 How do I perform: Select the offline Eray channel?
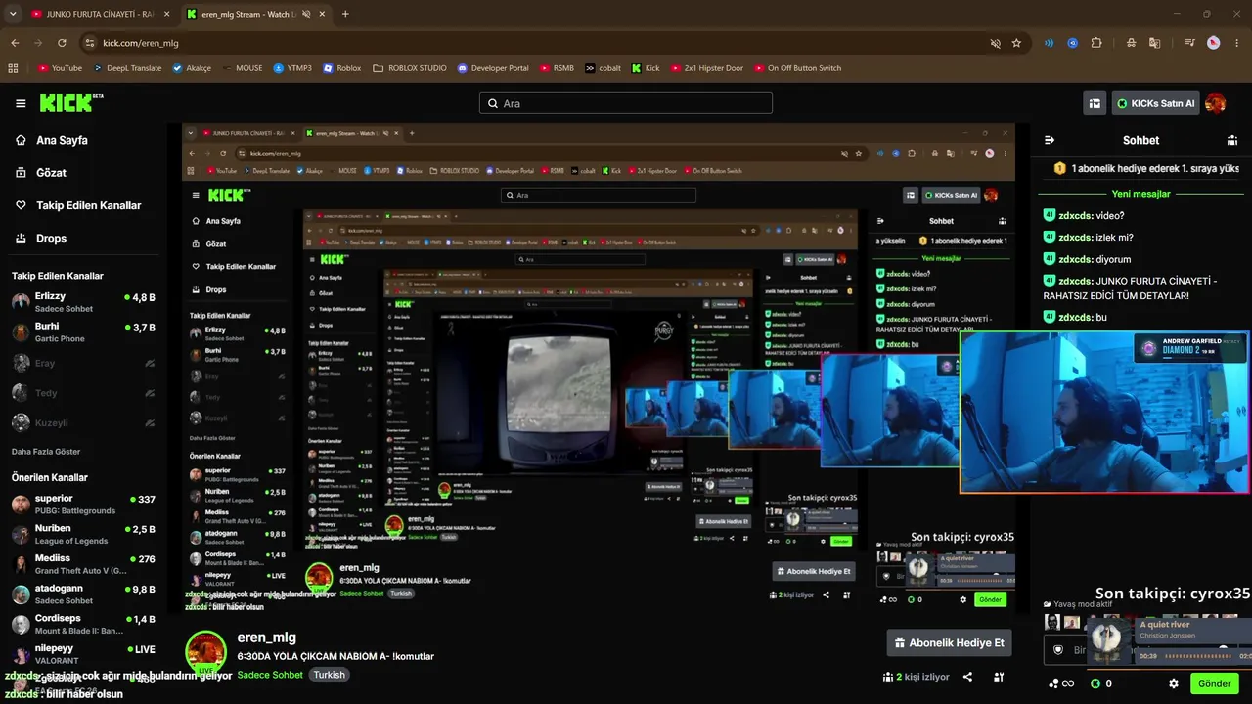83,363
